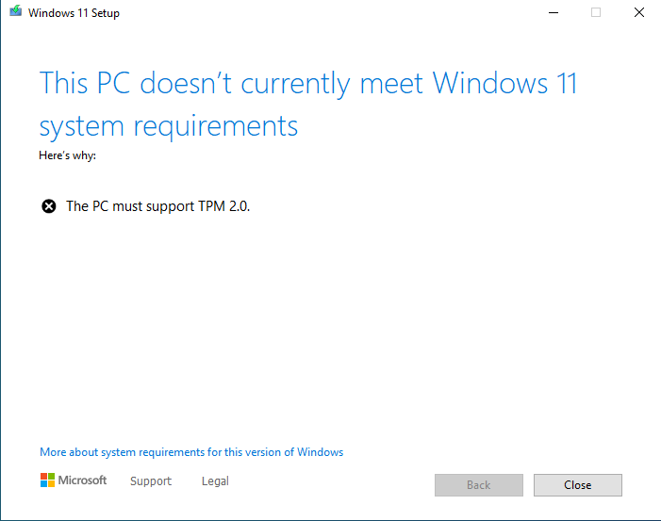The width and height of the screenshot is (661, 521).
Task: Minimize the Windows 11 Setup window
Action: [x=554, y=12]
